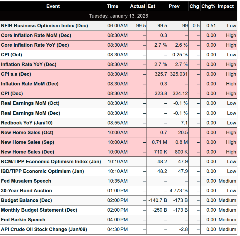Click Inflation Rate YoY (Dec) event
Image resolution: width=240 pixels, height=236 pixels.
point(29,65)
